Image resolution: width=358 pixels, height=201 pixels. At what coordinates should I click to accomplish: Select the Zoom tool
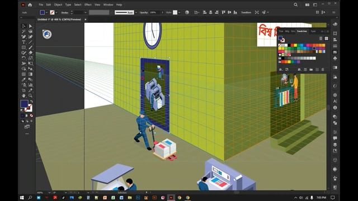pyautogui.click(x=30, y=95)
